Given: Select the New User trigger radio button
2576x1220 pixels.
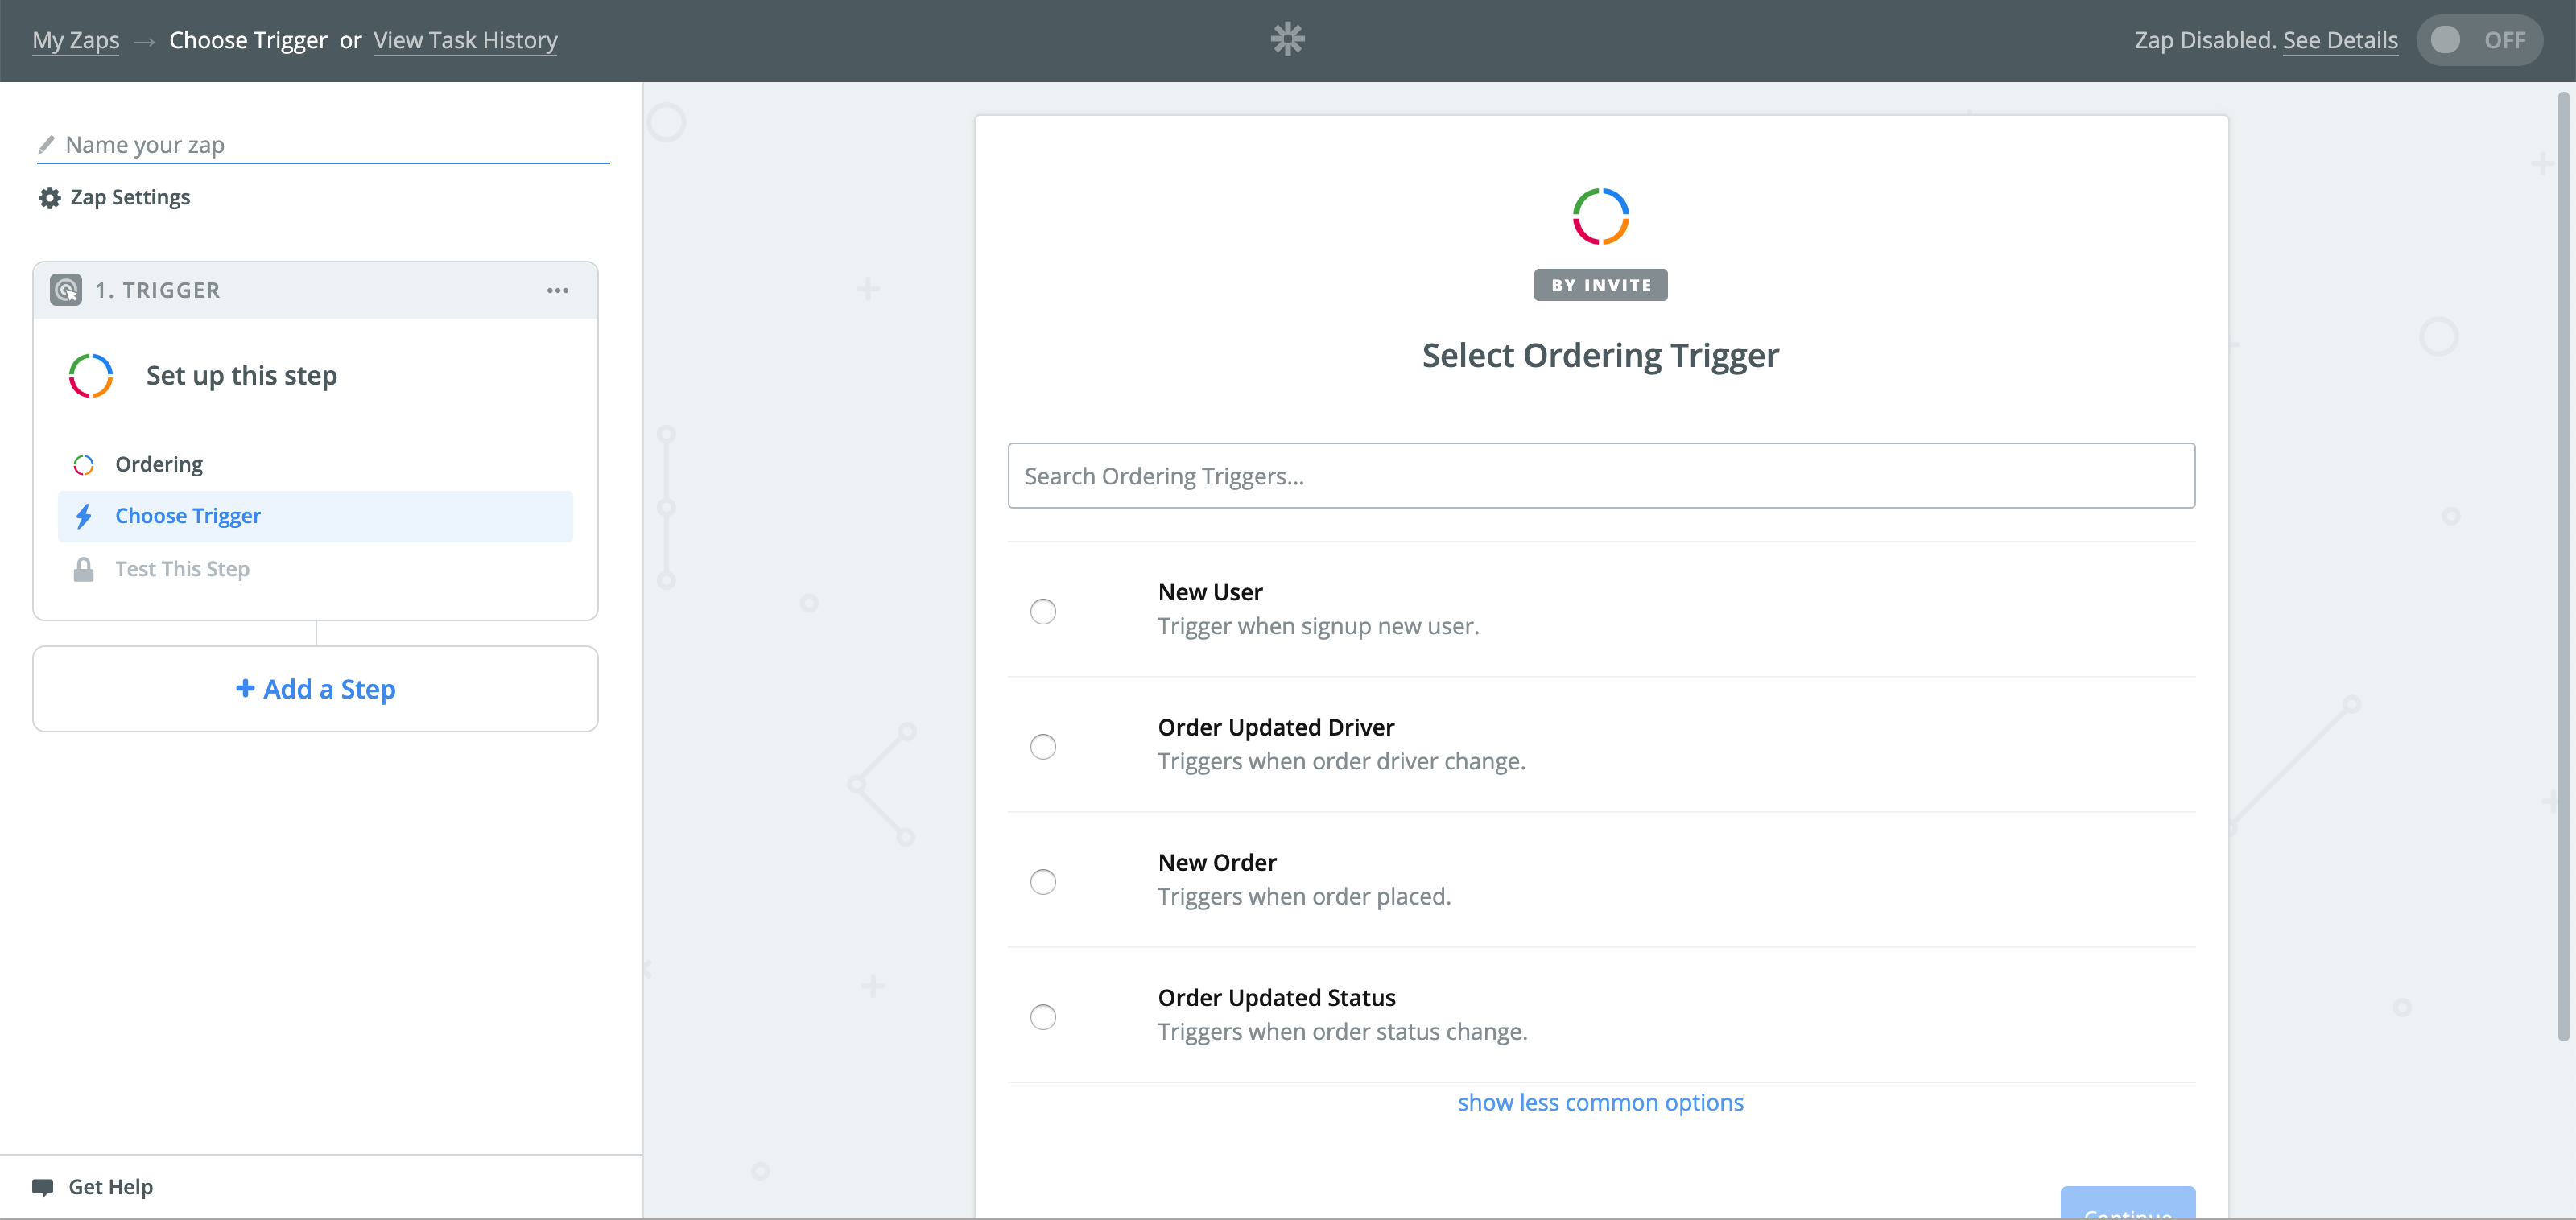Looking at the screenshot, I should (1043, 611).
